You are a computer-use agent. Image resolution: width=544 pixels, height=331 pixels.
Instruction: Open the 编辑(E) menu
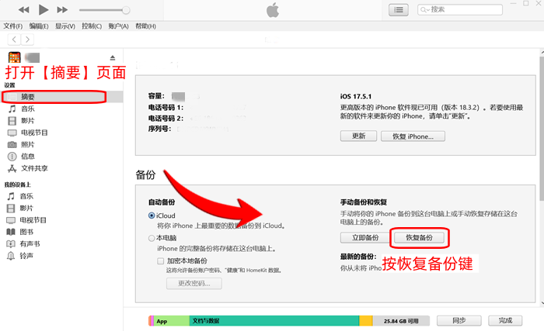[x=39, y=26]
